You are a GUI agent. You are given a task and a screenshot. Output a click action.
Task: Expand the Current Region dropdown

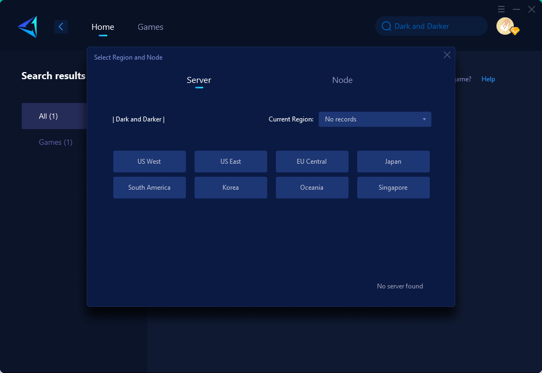(375, 119)
